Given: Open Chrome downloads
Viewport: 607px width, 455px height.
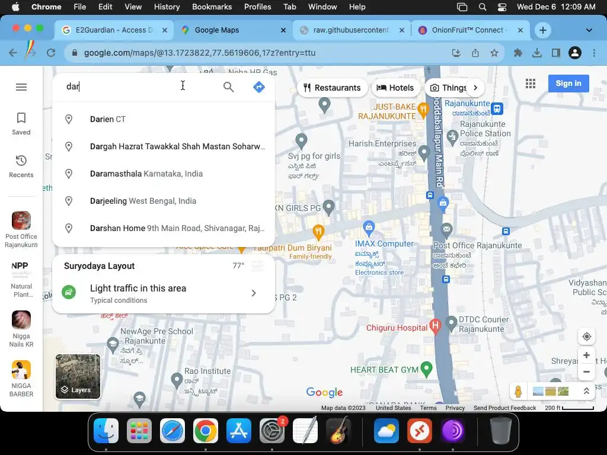Looking at the screenshot, I should [537, 53].
